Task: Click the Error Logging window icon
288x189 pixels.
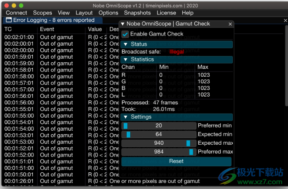Action: pyautogui.click(x=9, y=20)
